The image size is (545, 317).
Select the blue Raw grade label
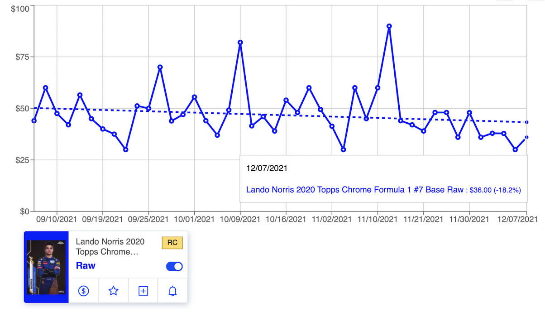(x=86, y=266)
